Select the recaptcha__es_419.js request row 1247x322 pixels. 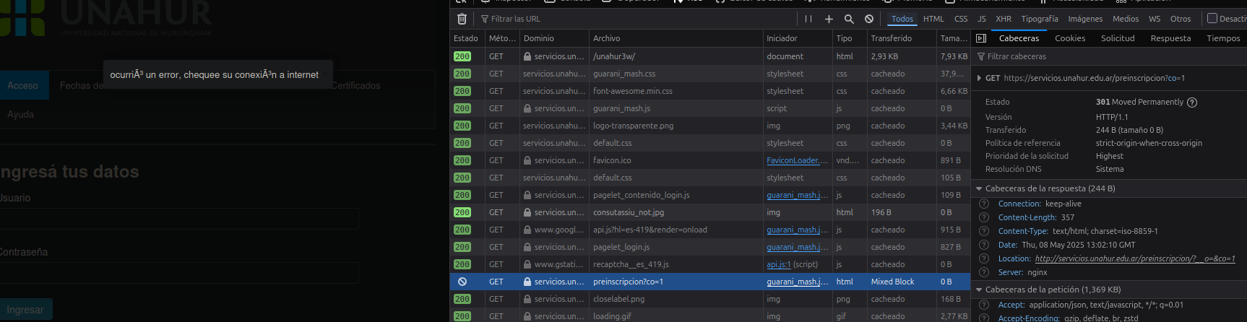pyautogui.click(x=711, y=264)
